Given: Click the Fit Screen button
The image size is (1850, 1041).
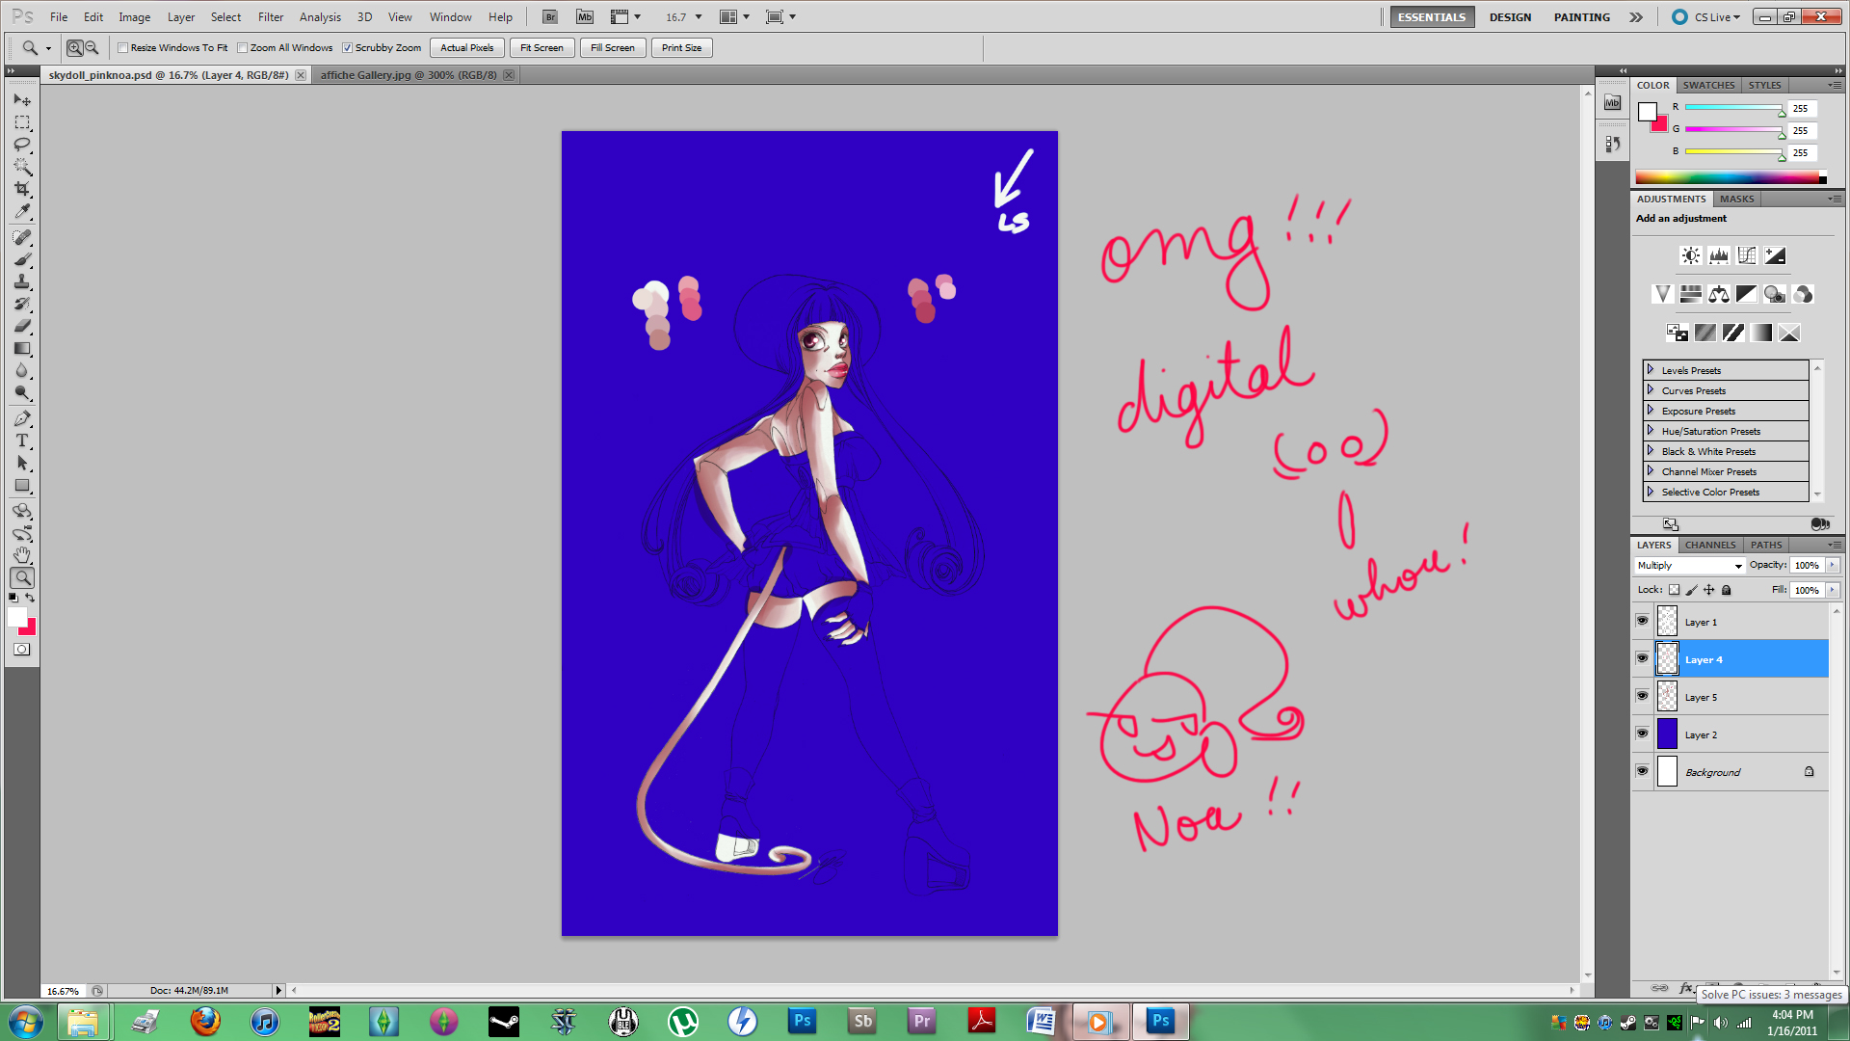Looking at the screenshot, I should pos(542,47).
